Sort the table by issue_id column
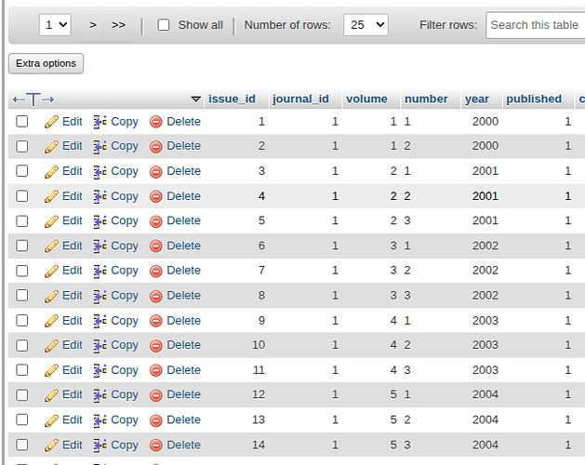The width and height of the screenshot is (585, 465). (x=232, y=100)
